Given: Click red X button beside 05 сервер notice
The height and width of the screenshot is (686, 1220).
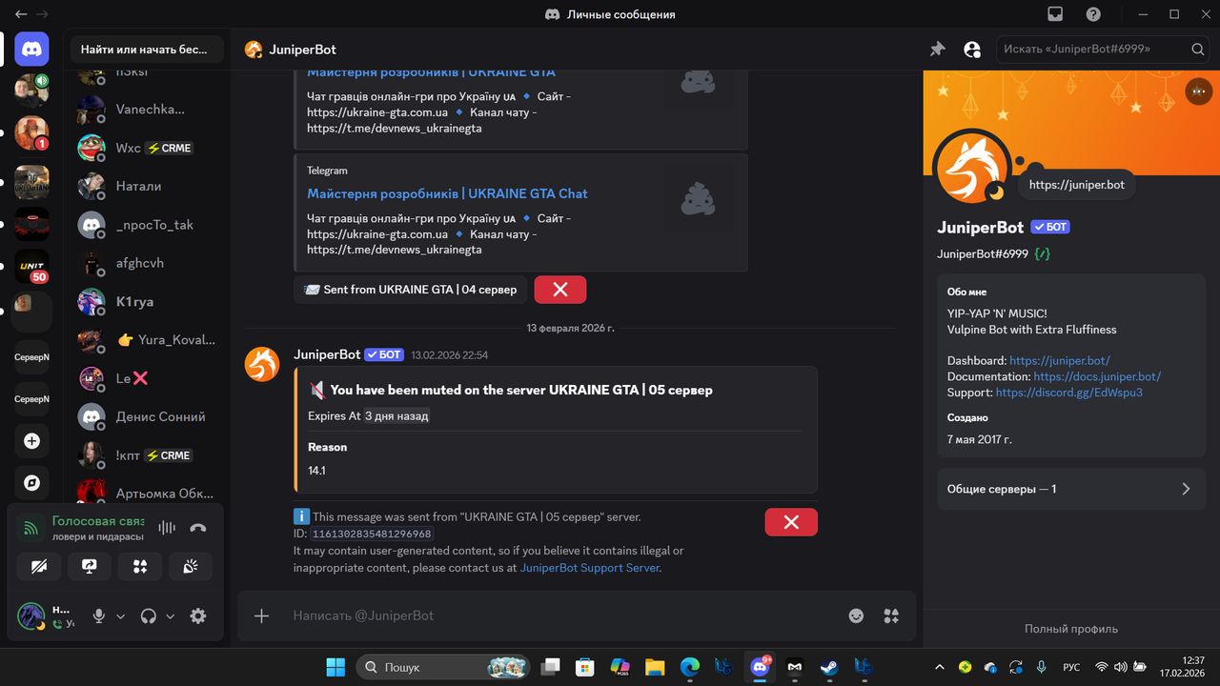Looking at the screenshot, I should tap(791, 522).
